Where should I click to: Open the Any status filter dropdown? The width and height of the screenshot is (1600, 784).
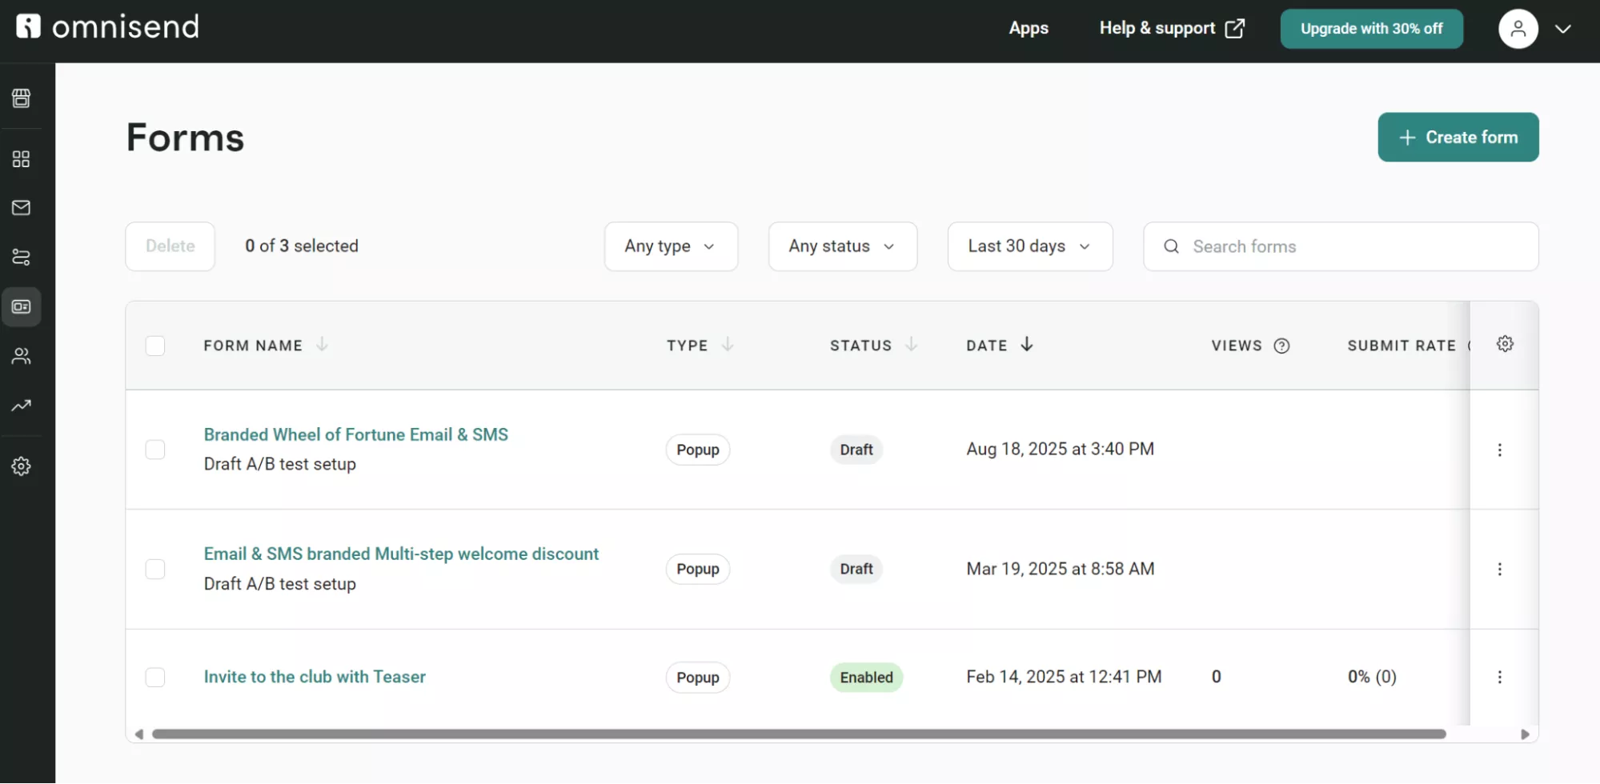point(842,246)
